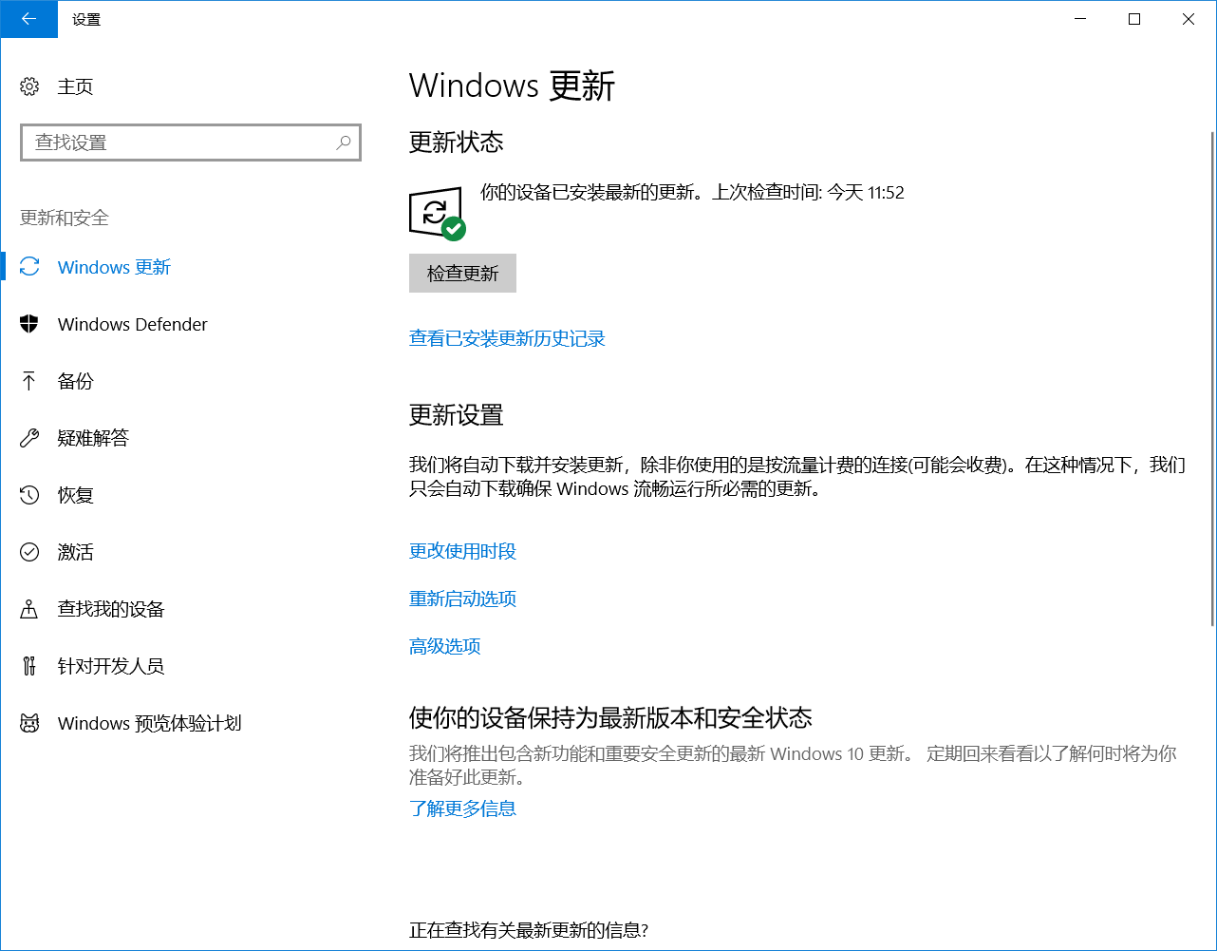The width and height of the screenshot is (1217, 951).
Task: Open Windows 预览体验计划 page
Action: tap(190, 723)
